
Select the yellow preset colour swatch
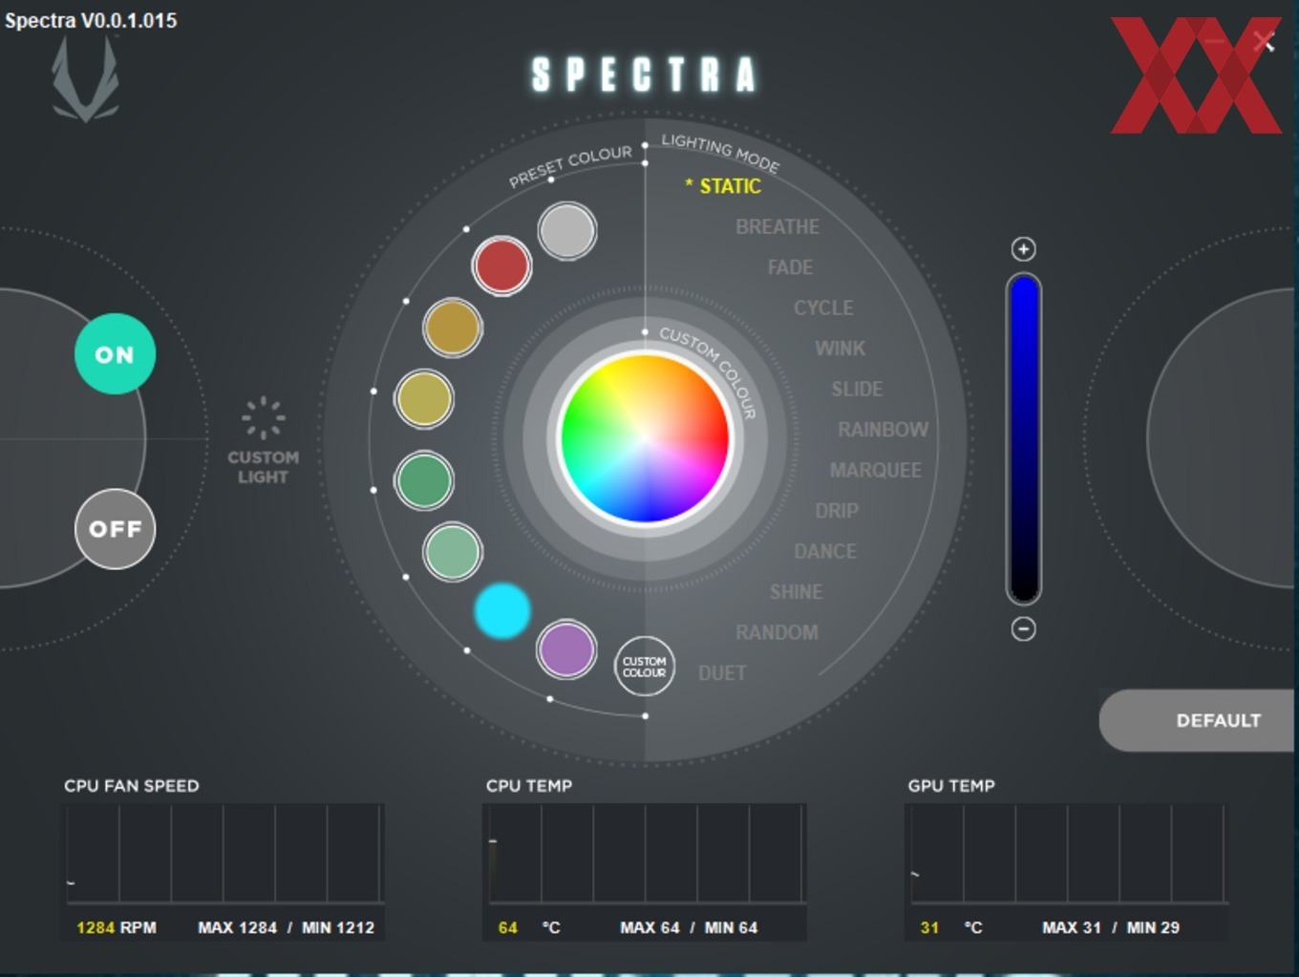(x=424, y=398)
